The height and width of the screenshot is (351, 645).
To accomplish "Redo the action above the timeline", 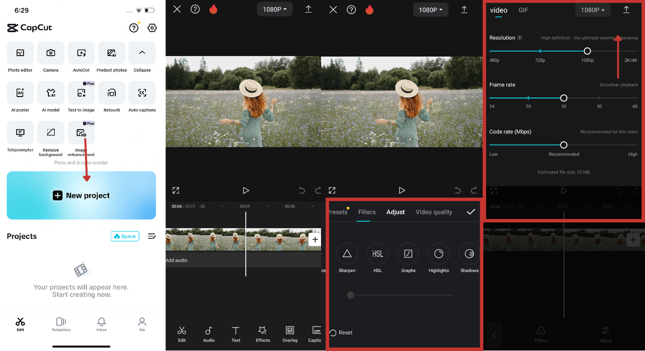I will [318, 191].
